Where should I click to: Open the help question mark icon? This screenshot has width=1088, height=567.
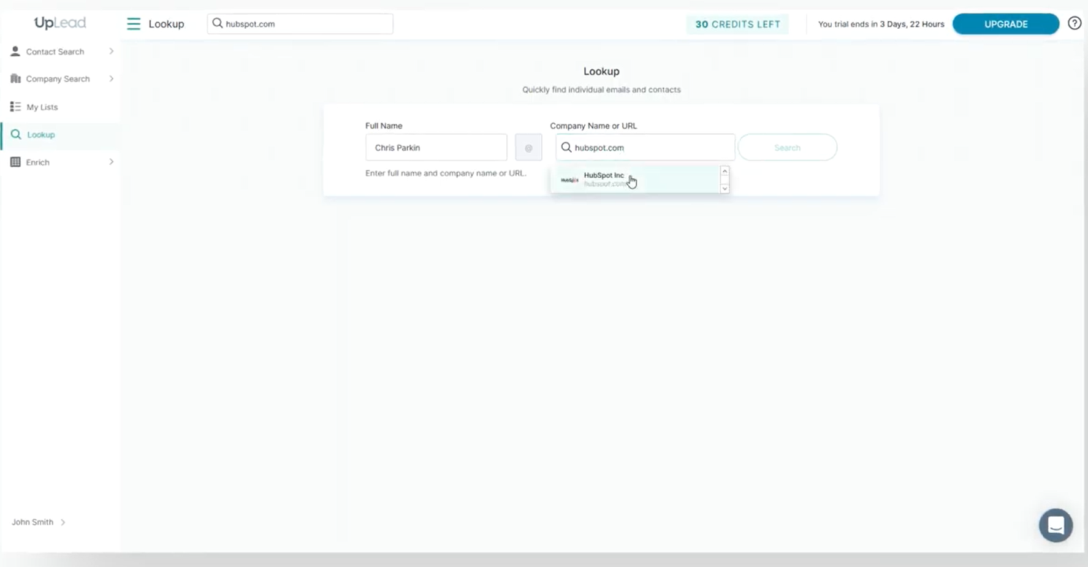point(1075,23)
